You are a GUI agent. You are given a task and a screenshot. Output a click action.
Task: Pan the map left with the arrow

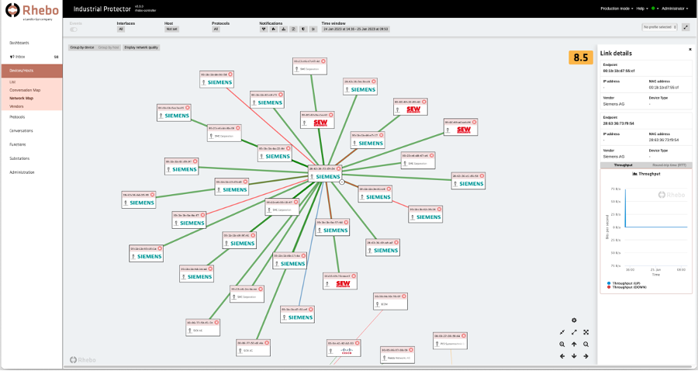(562, 356)
